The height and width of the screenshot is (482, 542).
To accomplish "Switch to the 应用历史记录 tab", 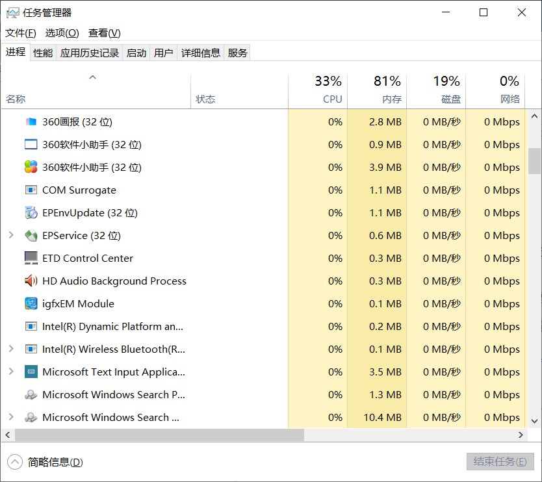I will pyautogui.click(x=89, y=53).
